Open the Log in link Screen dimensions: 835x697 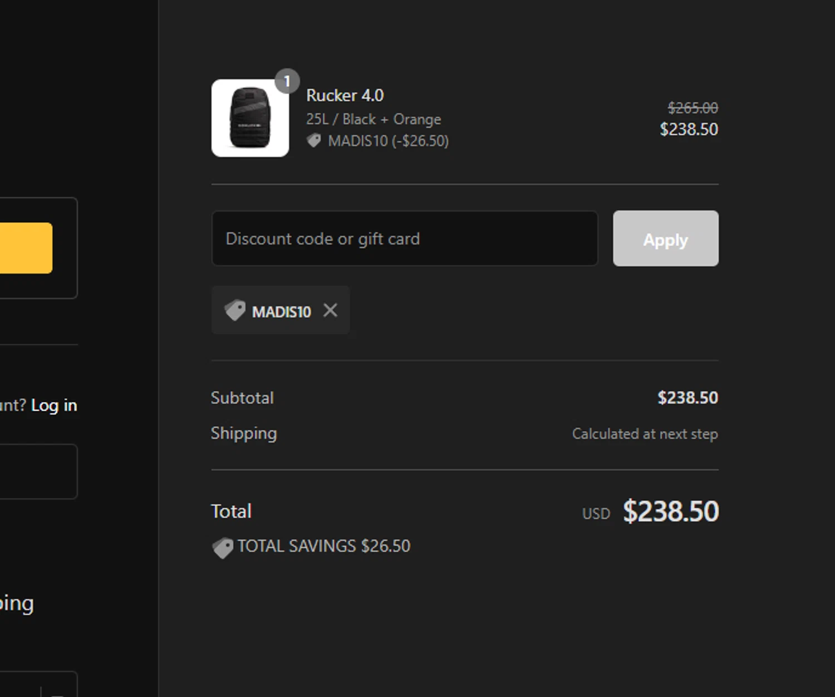(54, 405)
